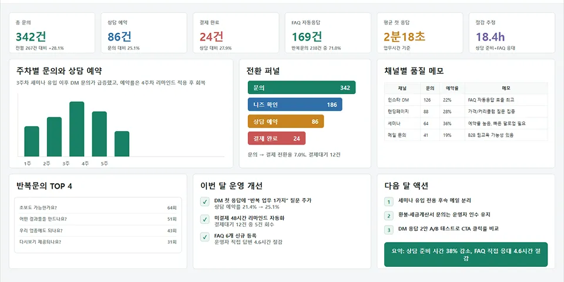Click the 예약률 column header
564x282 pixels.
click(452, 88)
